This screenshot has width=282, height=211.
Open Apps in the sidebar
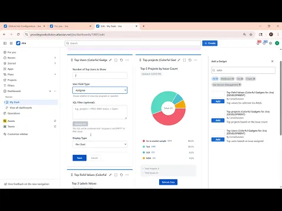tap(11, 69)
